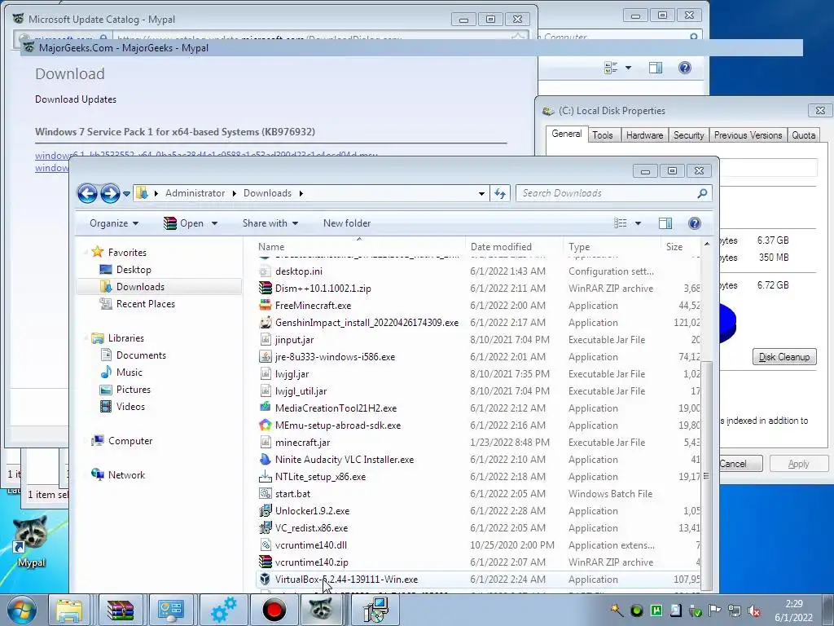This screenshot has height=626, width=834.
Task: Open Quota tab in Local Disk Properties
Action: [803, 135]
